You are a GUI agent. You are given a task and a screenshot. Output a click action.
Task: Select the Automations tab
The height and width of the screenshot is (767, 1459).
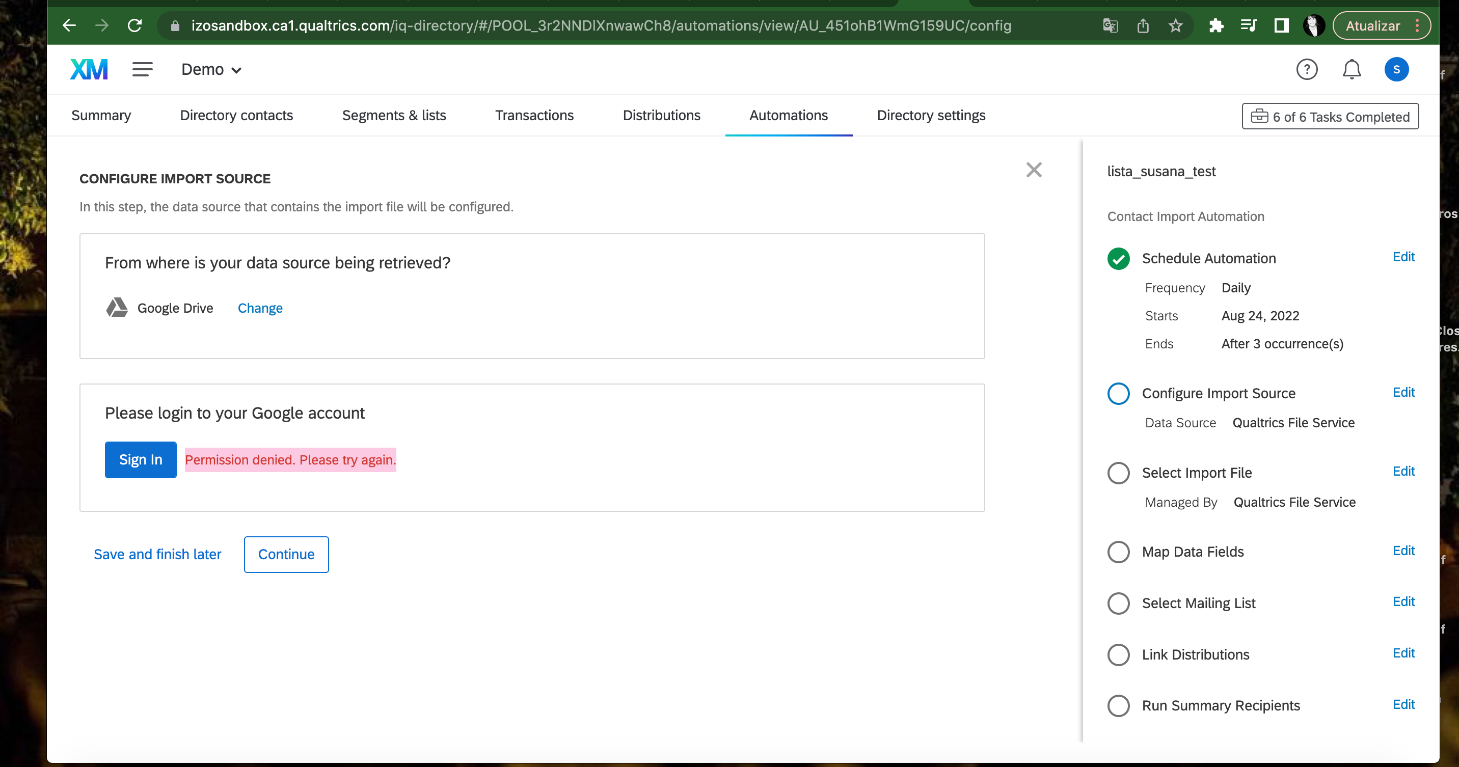tap(789, 115)
